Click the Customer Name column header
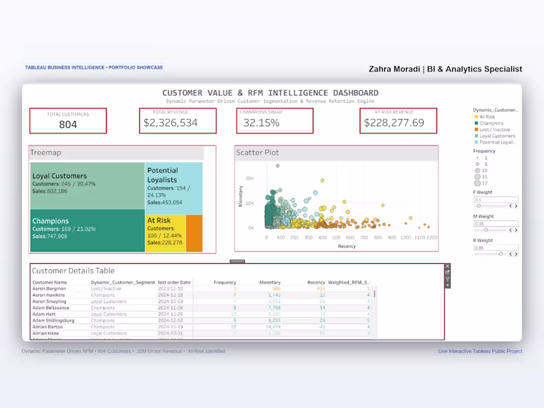 point(50,282)
